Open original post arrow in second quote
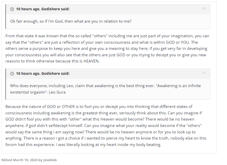 pos(204,73)
